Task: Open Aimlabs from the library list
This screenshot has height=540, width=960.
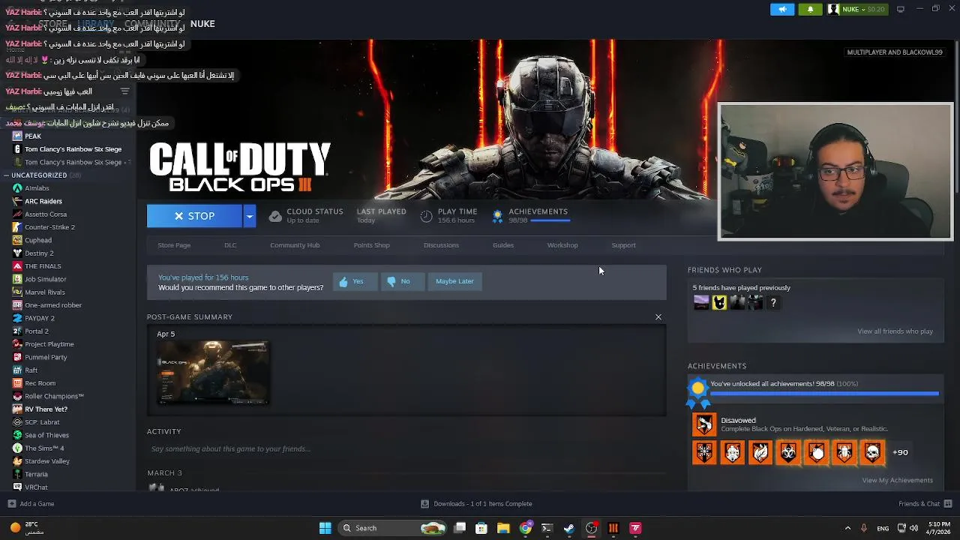Action: coord(37,188)
